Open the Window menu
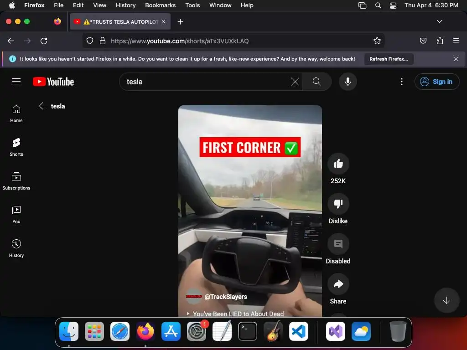Viewport: 467px width, 350px height. 220,5
